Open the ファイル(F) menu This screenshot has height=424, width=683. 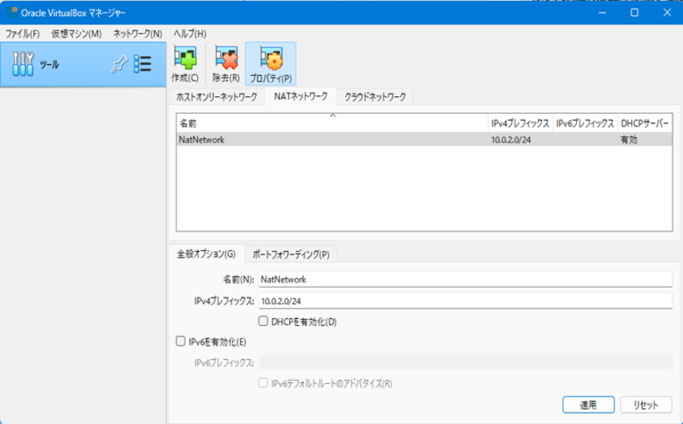click(x=23, y=34)
